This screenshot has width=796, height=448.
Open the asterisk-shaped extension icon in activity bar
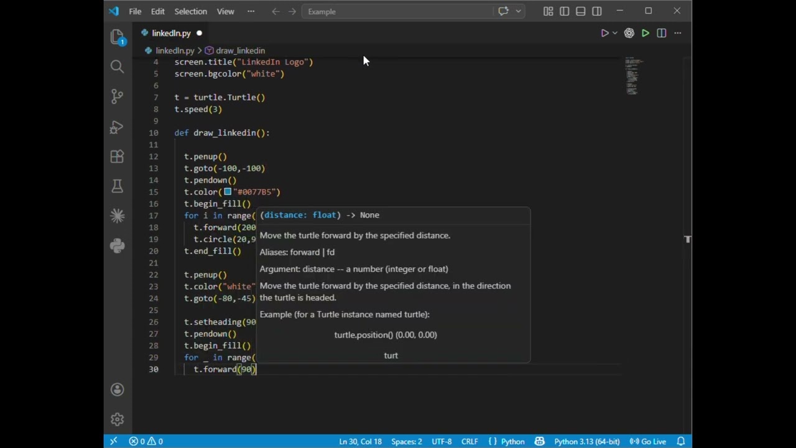(x=117, y=216)
